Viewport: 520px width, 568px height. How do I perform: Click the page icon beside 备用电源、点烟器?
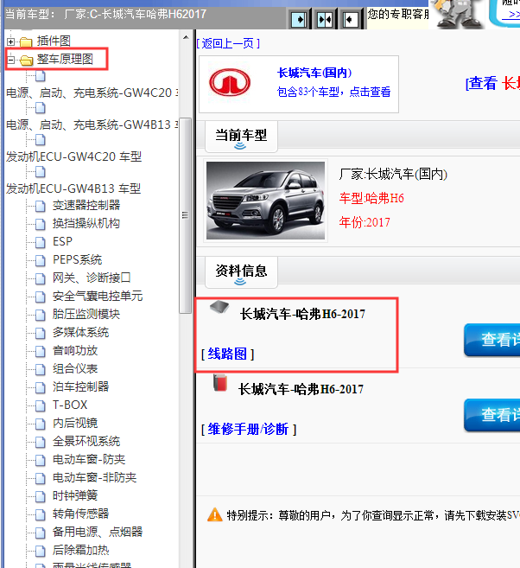(x=41, y=533)
